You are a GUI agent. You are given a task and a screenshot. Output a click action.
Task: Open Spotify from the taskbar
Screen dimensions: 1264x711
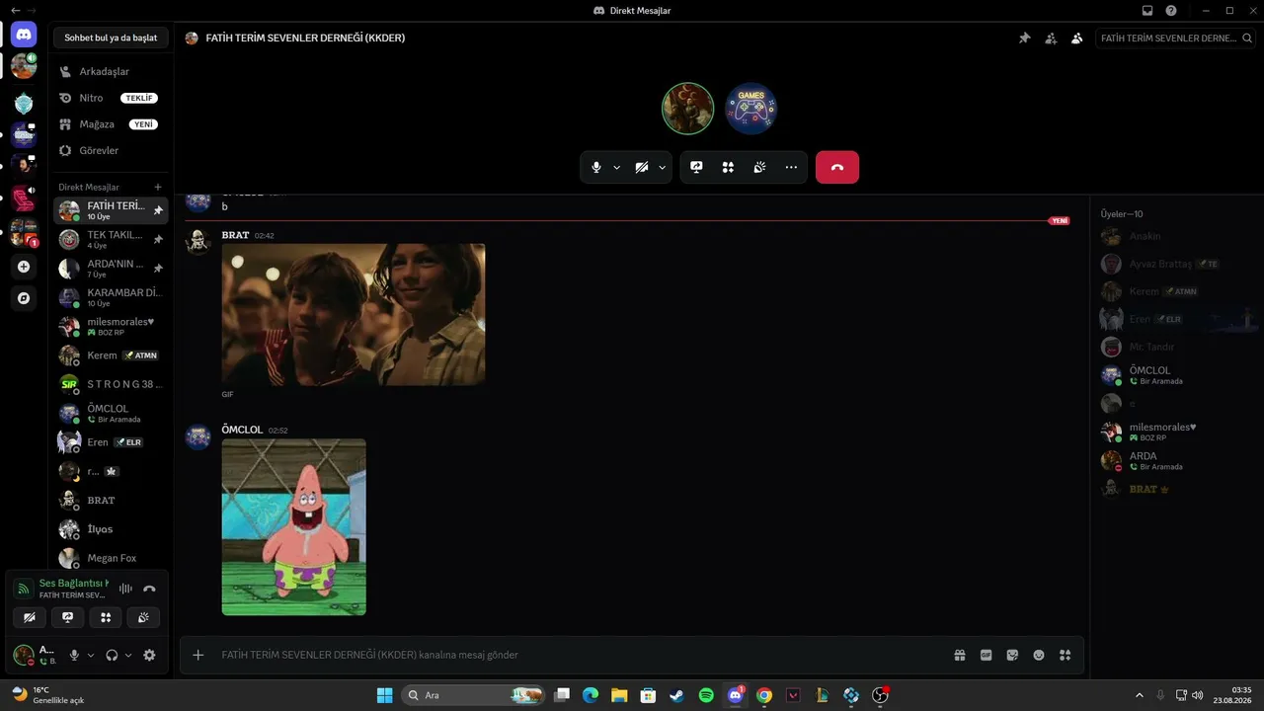pos(706,695)
